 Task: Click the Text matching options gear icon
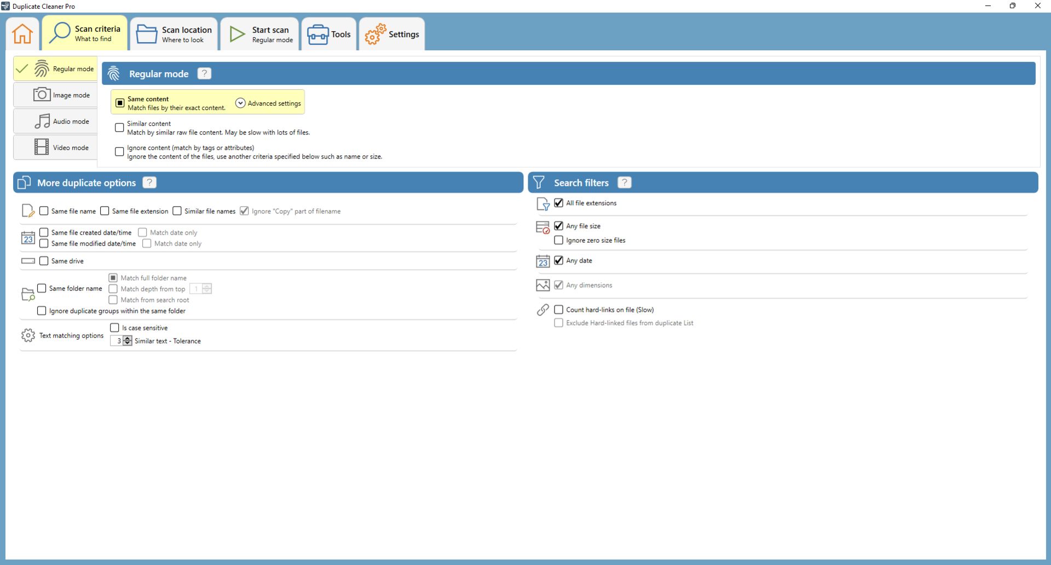(x=28, y=335)
